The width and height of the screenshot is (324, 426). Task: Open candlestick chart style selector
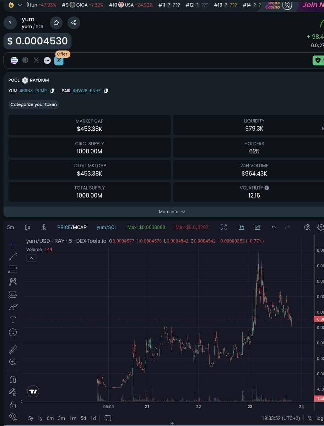pyautogui.click(x=28, y=227)
